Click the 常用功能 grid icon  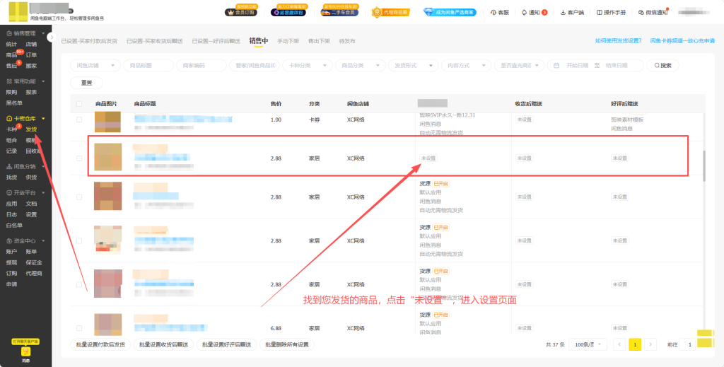(9, 81)
